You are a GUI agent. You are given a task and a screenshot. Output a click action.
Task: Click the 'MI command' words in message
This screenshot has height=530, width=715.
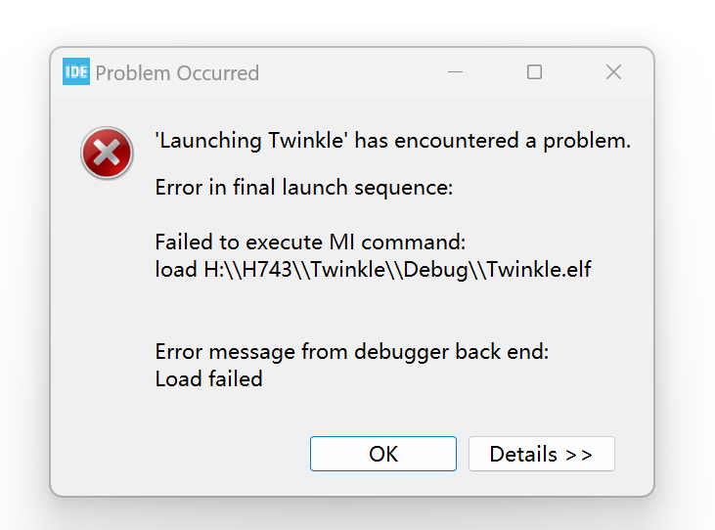(397, 242)
